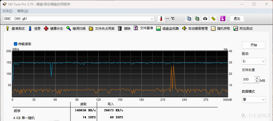Click the 4 KB 单一随机 row label

click(24, 118)
